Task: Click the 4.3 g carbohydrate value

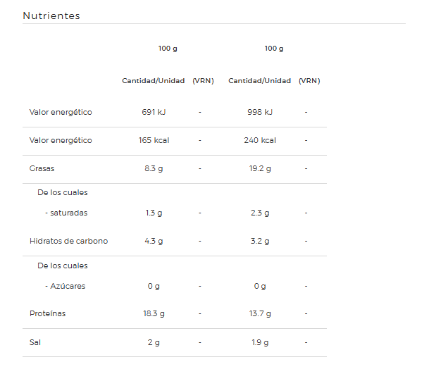Action: coord(154,241)
